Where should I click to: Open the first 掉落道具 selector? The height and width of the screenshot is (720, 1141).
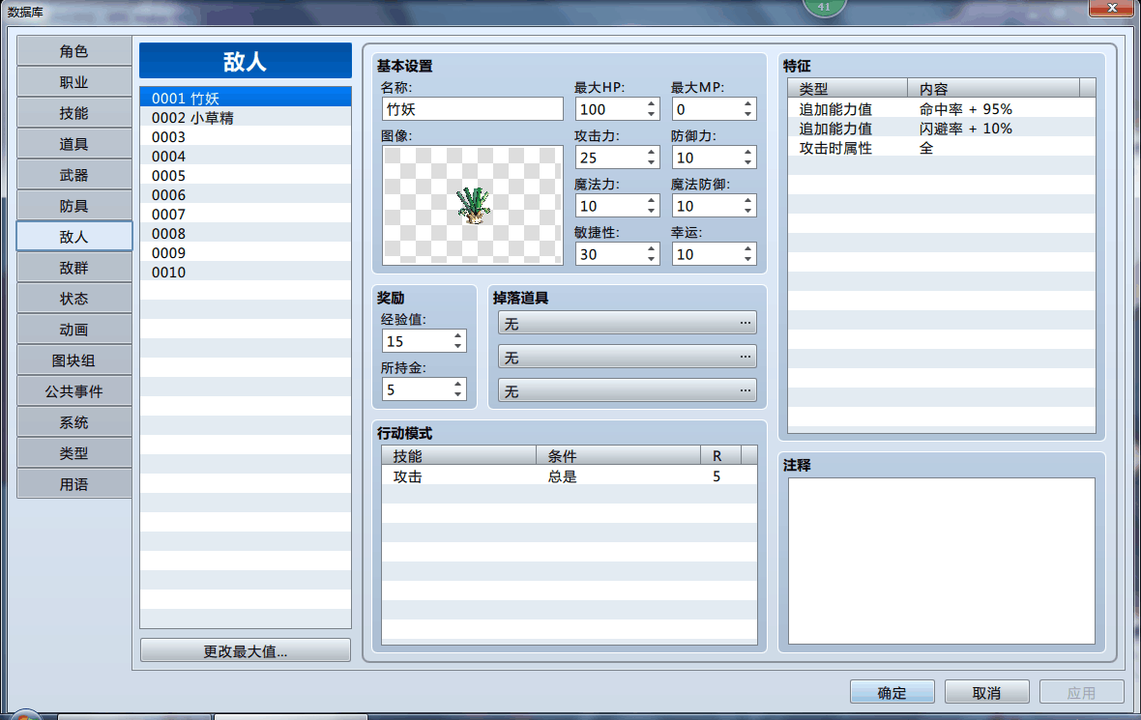628,323
